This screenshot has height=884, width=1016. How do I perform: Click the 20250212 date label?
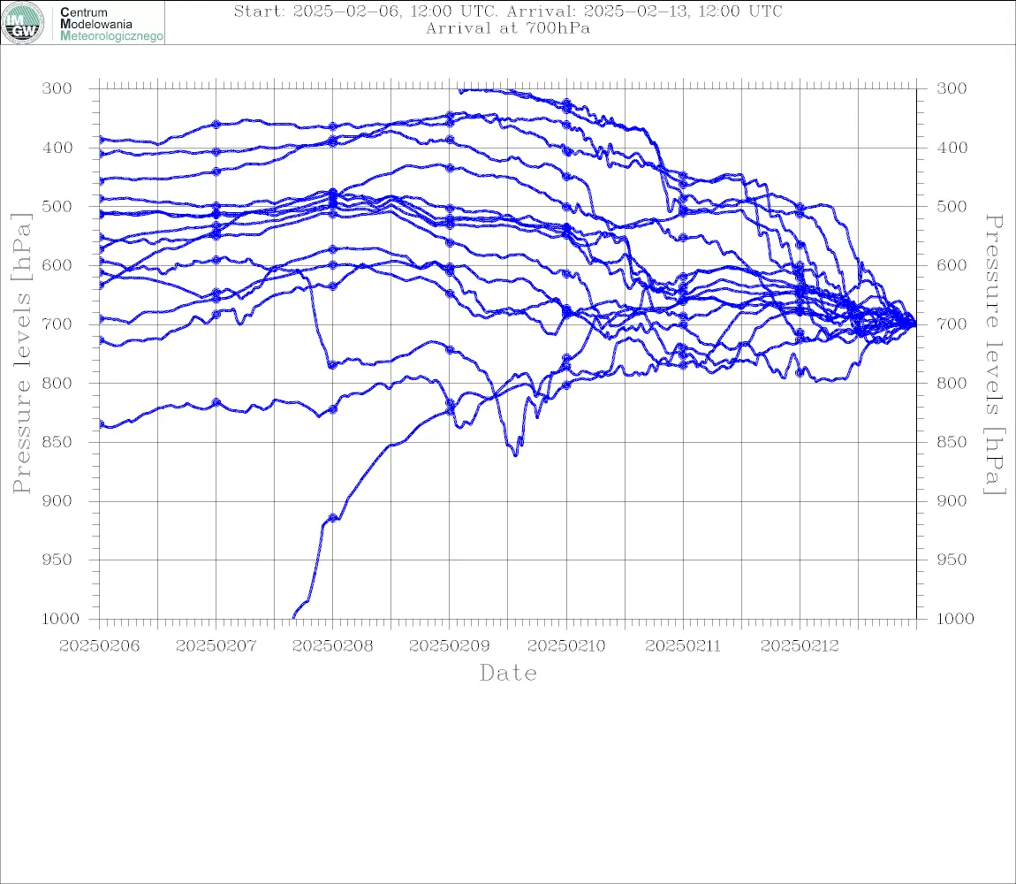(x=800, y=646)
